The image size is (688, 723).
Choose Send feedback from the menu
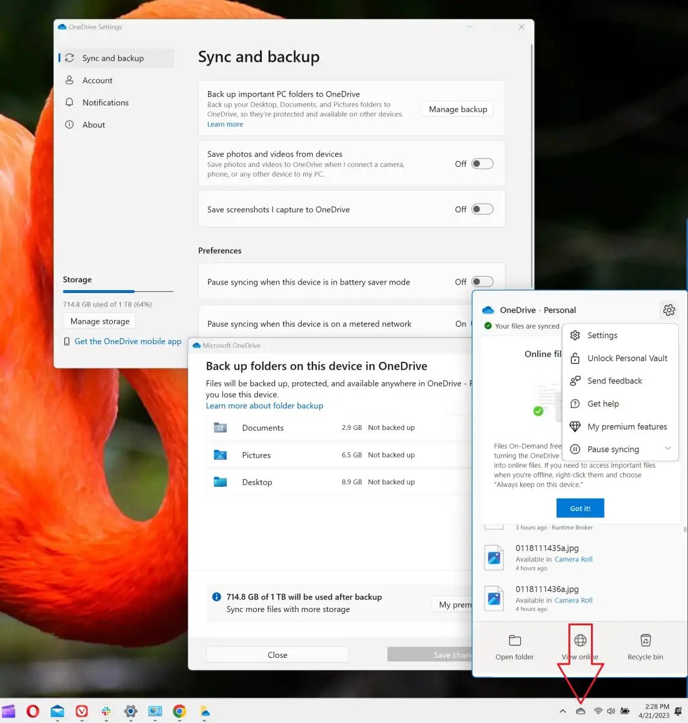coord(614,381)
